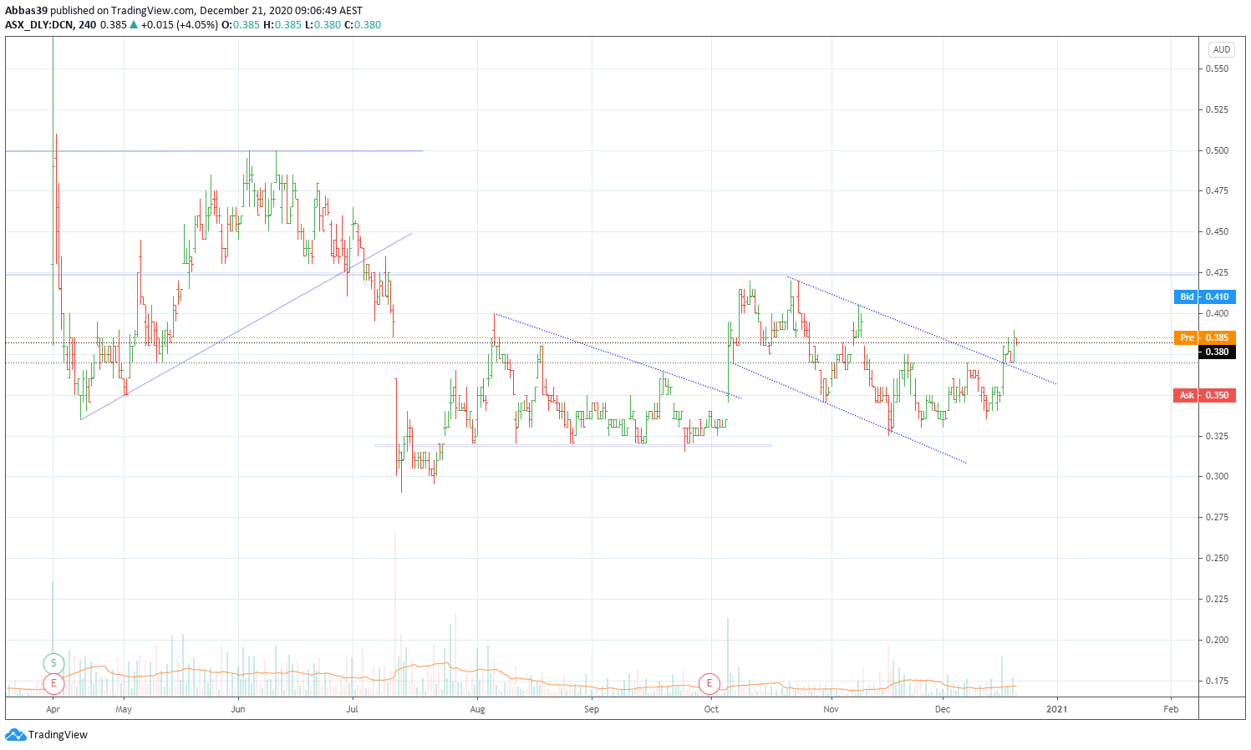1251x750 pixels.
Task: Click the 0.475 price scale value
Action: click(1217, 190)
